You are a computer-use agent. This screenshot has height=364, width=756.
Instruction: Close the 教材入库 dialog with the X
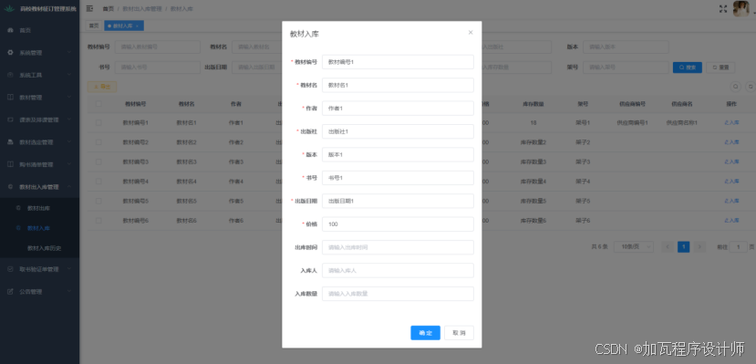pyautogui.click(x=471, y=32)
